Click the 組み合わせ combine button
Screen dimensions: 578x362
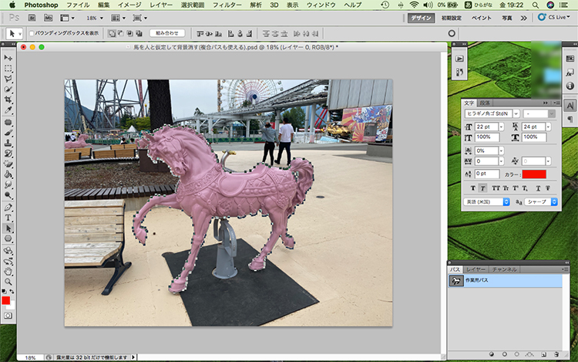tap(167, 33)
